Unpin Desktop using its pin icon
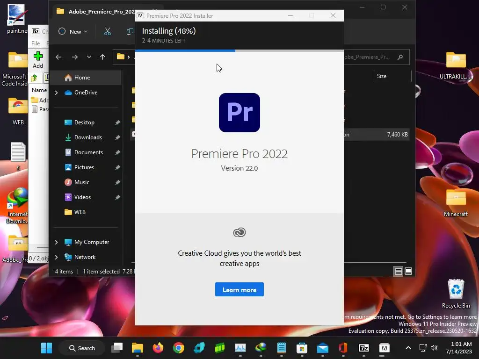 pyautogui.click(x=117, y=122)
